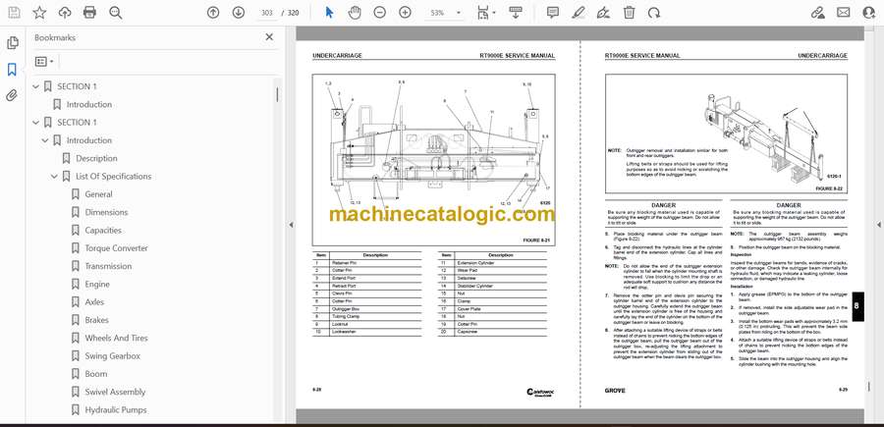Click the Print file icon
Viewport: 884px width, 427px height.
90,13
